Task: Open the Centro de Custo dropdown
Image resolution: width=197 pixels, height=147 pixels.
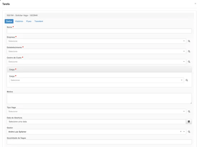Action: pos(184,61)
